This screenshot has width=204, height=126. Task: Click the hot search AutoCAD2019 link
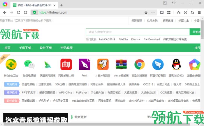tap(107, 39)
